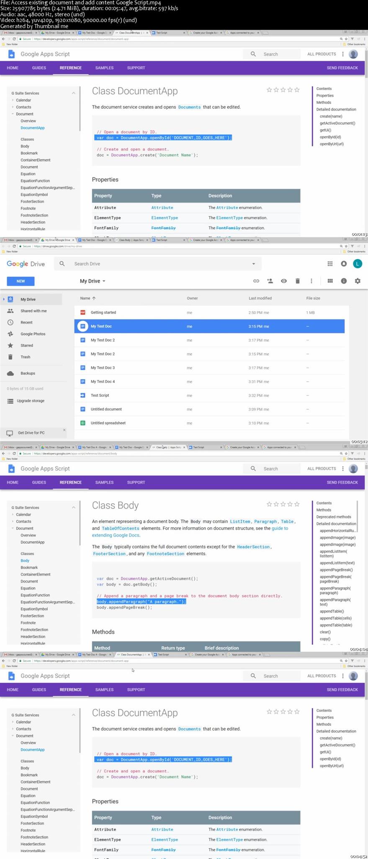
Task: Toggle the Preview eye icon in Drive toolbar
Action: click(x=284, y=281)
